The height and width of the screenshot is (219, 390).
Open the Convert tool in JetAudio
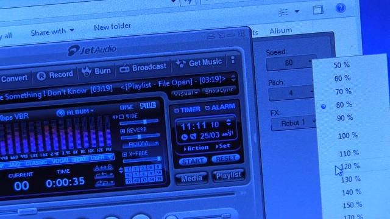tap(13, 78)
